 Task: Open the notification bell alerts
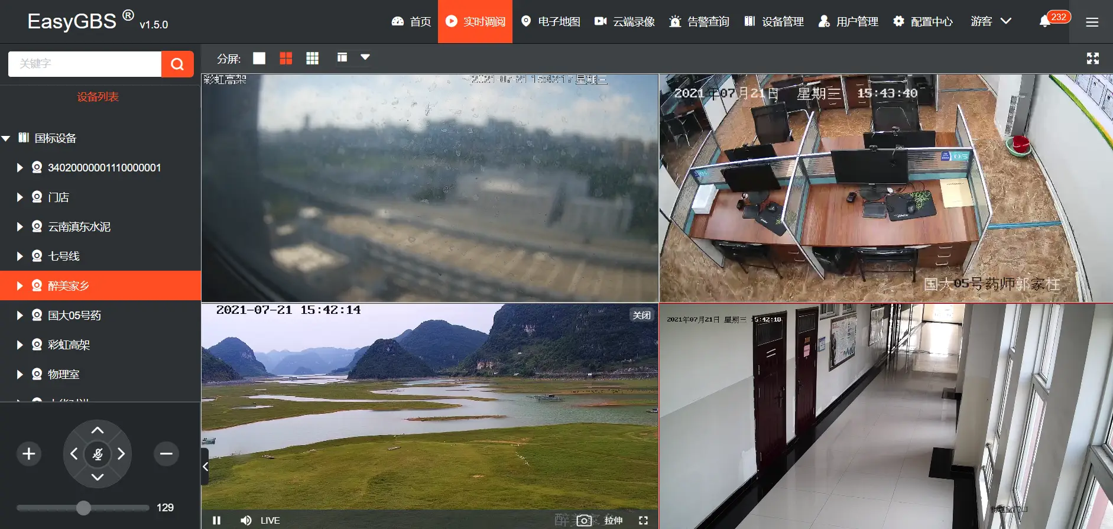[x=1044, y=21]
